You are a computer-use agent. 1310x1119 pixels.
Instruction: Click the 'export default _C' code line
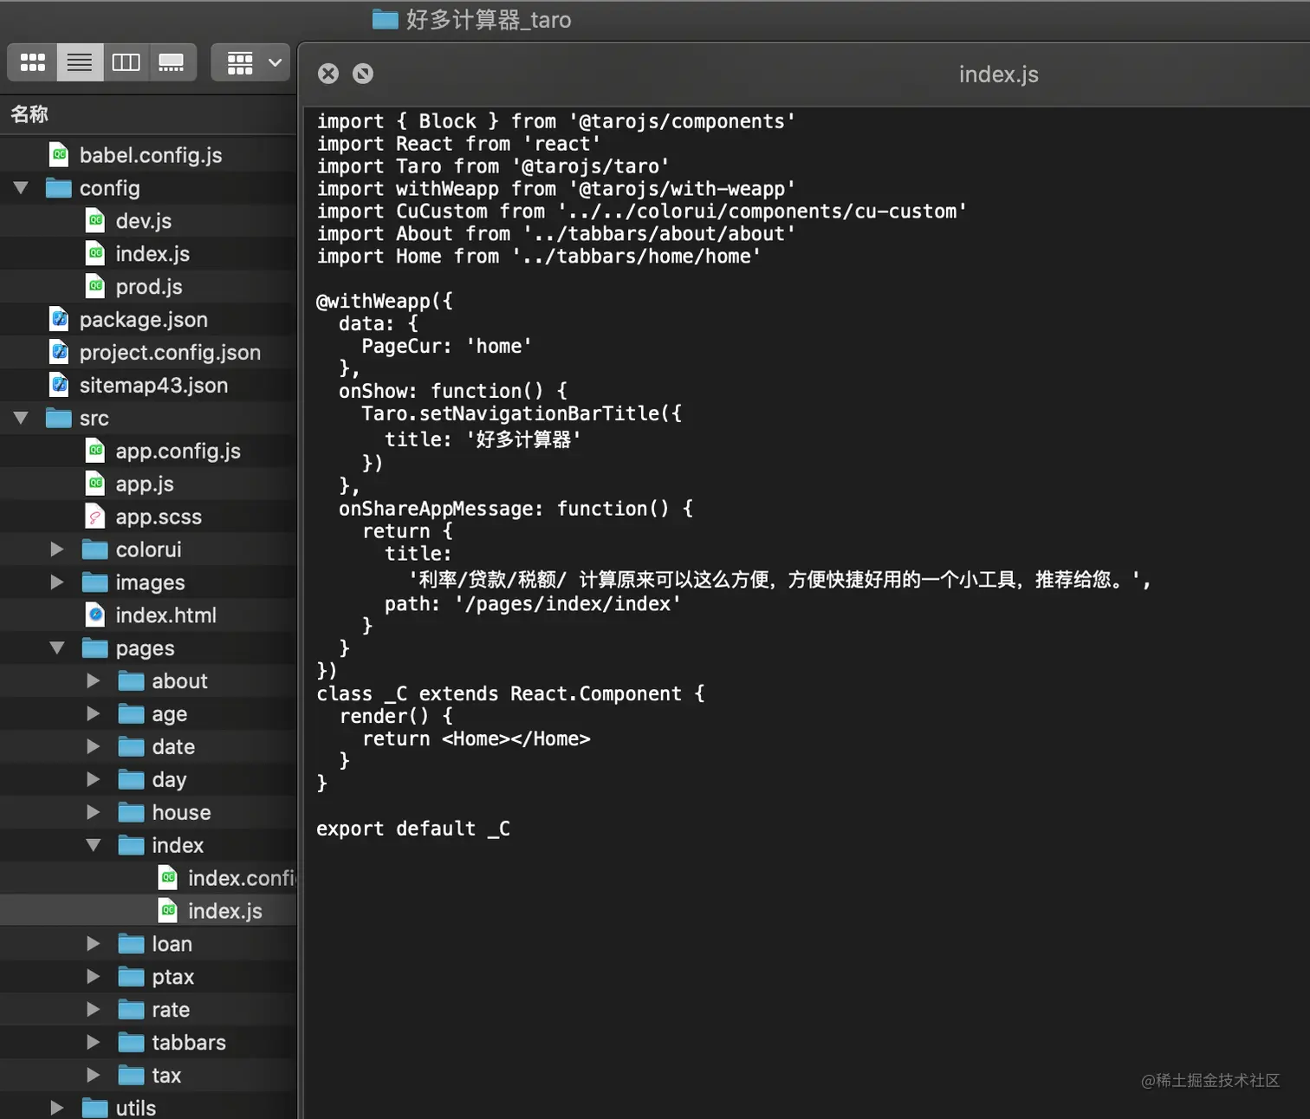pos(413,829)
